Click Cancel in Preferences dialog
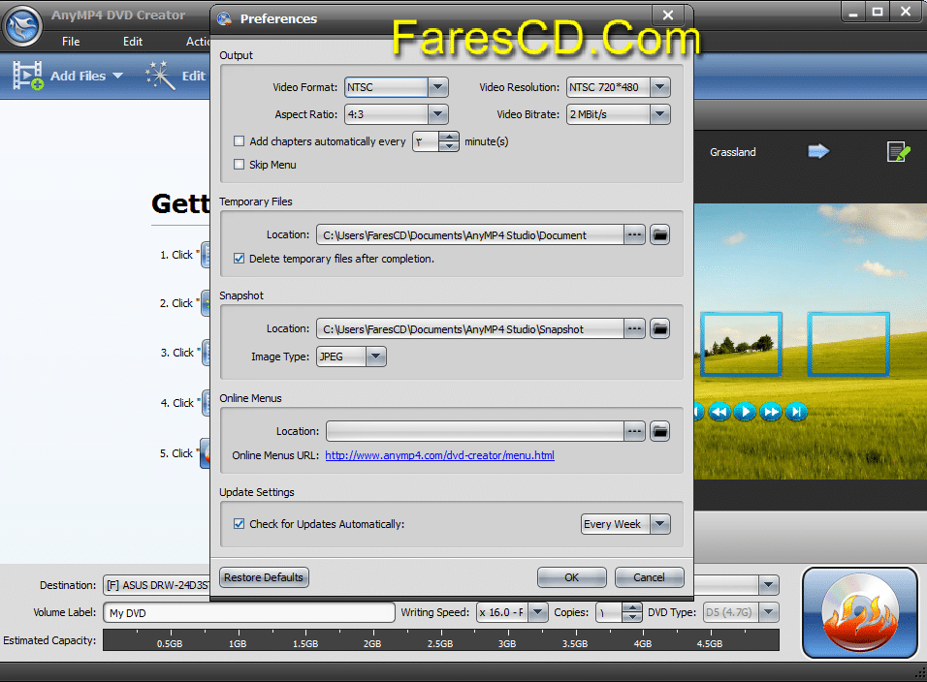927x682 pixels. [x=649, y=577]
